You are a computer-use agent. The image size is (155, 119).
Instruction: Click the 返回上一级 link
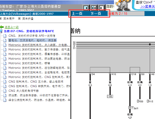(12, 27)
